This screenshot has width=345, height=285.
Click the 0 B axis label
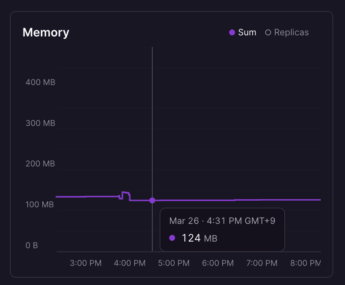[x=32, y=245]
